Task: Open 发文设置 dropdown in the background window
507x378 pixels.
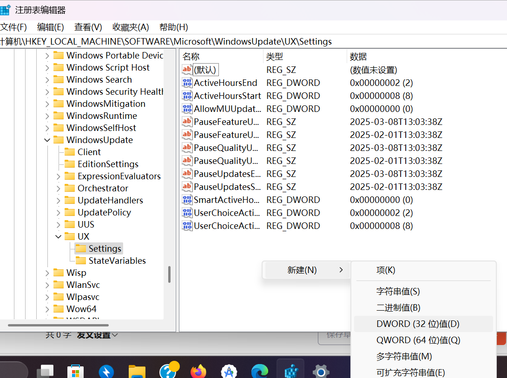Action: click(97, 335)
